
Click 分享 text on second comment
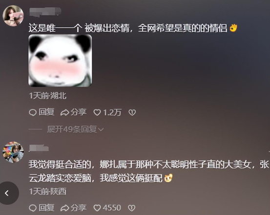[x=78, y=208]
